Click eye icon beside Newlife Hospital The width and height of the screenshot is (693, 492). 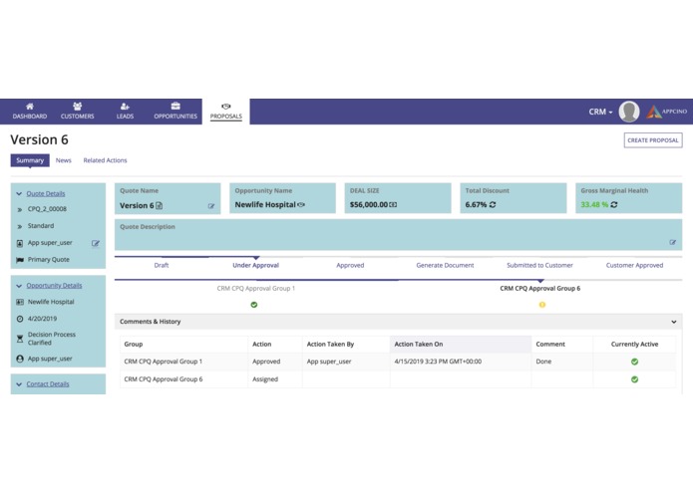click(x=301, y=205)
